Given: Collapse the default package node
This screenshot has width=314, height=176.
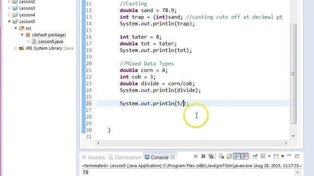Looking at the screenshot, I should (22, 35).
